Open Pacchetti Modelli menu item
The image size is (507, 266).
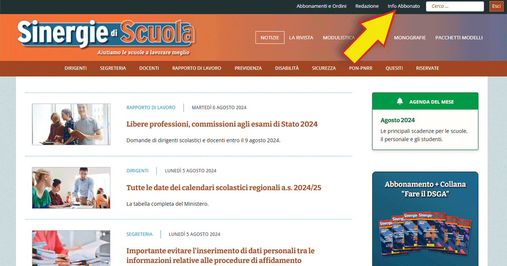[459, 38]
